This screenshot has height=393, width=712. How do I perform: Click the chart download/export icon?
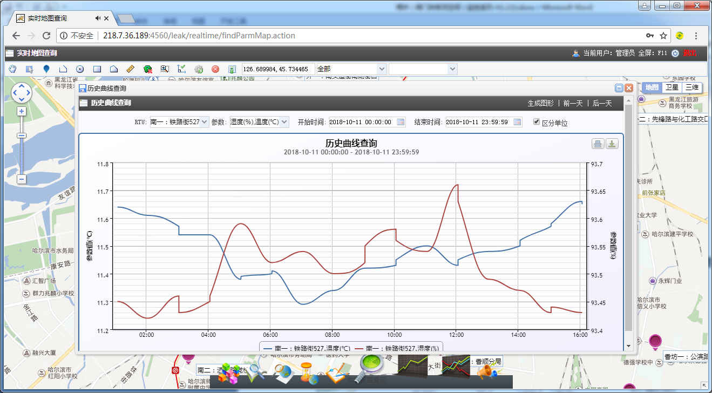tap(612, 144)
